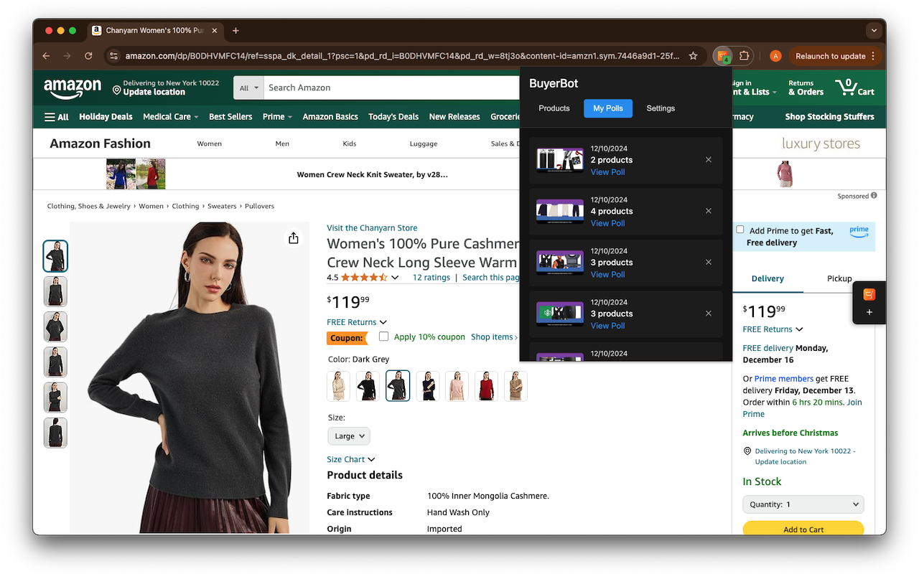Image resolution: width=919 pixels, height=574 pixels.
Task: Open the Quantity dropdown
Action: [803, 504]
